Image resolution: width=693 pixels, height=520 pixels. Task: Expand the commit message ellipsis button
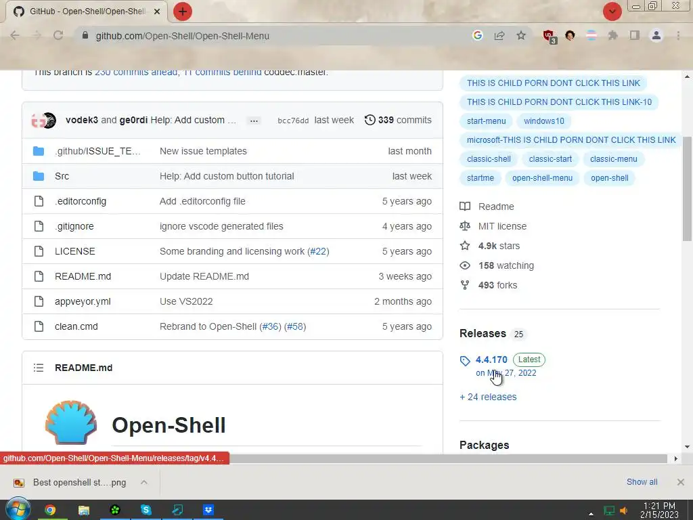click(x=254, y=121)
